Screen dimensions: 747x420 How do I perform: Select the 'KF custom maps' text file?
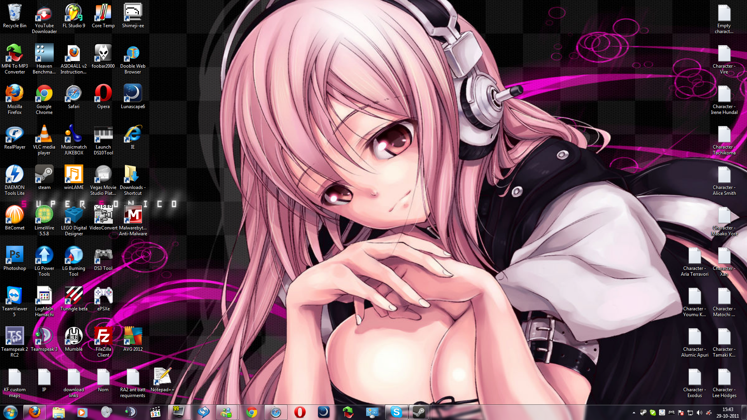tap(14, 383)
